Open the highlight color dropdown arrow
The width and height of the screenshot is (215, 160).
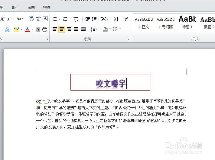(x=21, y=29)
